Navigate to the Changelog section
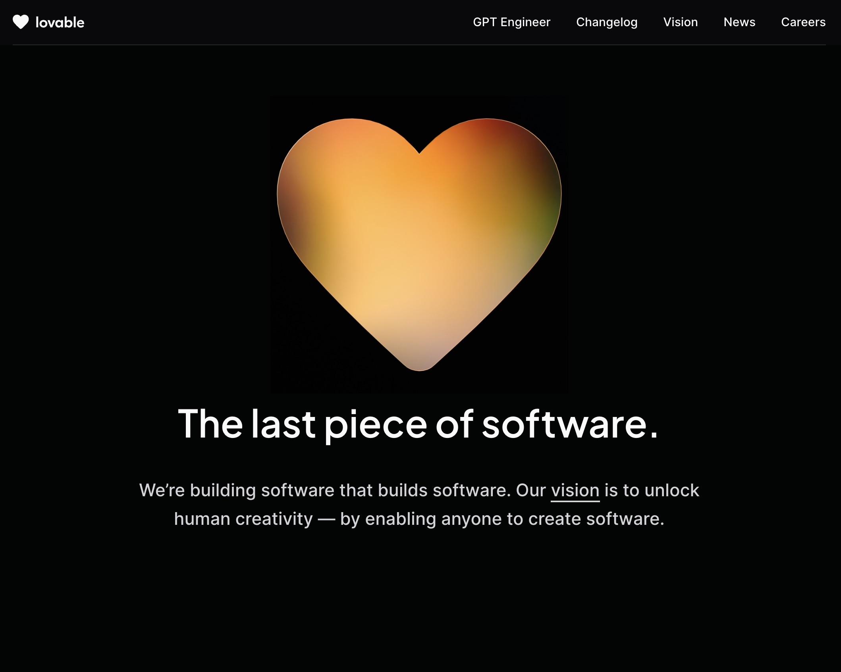Screen dimensions: 841x672 pyautogui.click(x=607, y=22)
